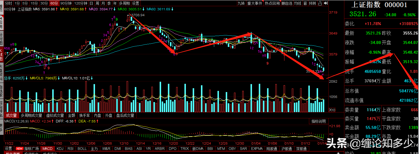Select the 外盘 tab

tap(109, 115)
